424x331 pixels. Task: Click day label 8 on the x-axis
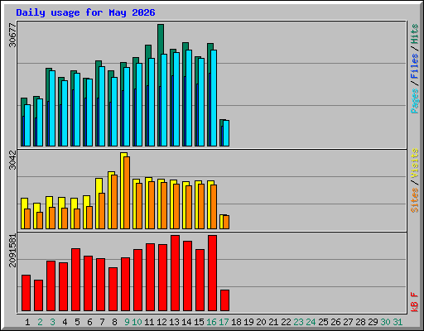[114, 322]
